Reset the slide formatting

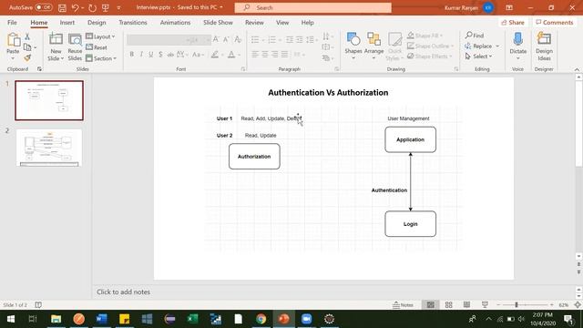(x=97, y=47)
